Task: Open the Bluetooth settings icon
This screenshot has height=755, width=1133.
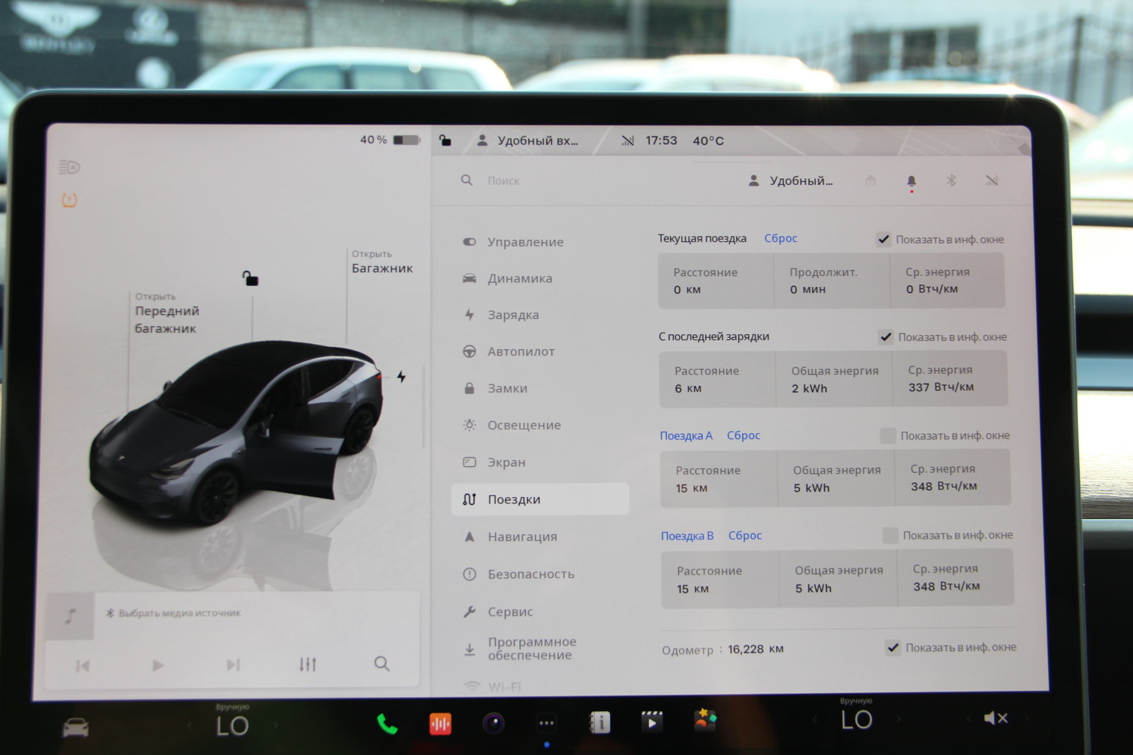Action: [x=951, y=181]
